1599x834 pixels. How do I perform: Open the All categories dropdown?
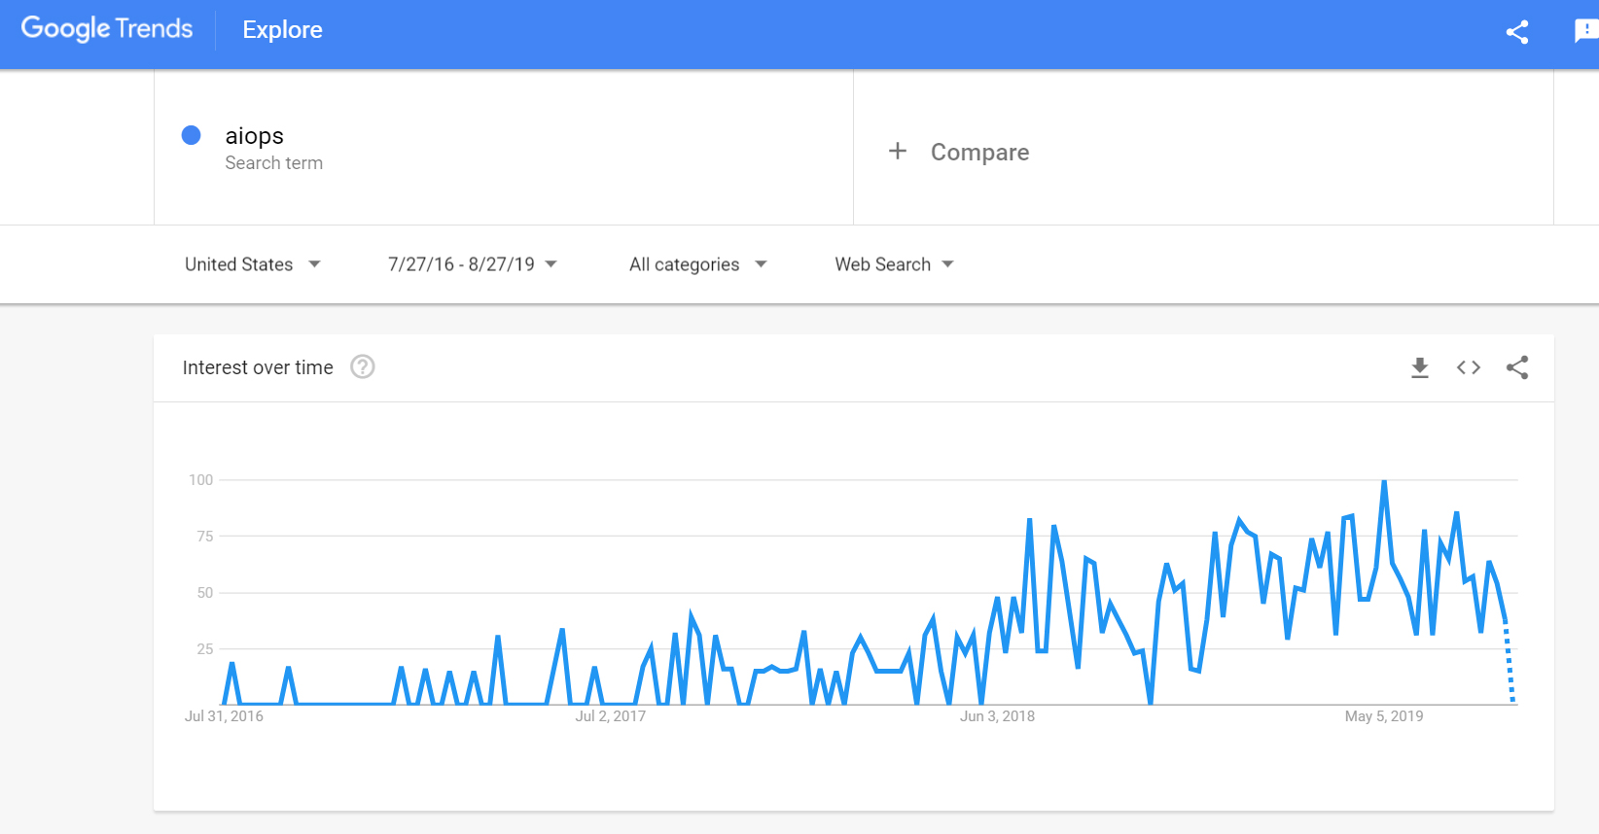(697, 264)
